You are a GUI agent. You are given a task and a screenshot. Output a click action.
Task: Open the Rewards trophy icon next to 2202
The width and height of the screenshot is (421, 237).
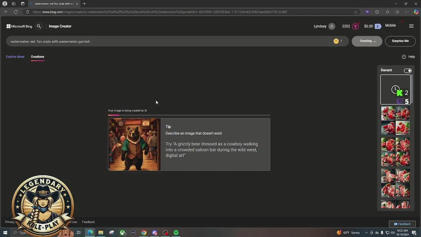355,26
